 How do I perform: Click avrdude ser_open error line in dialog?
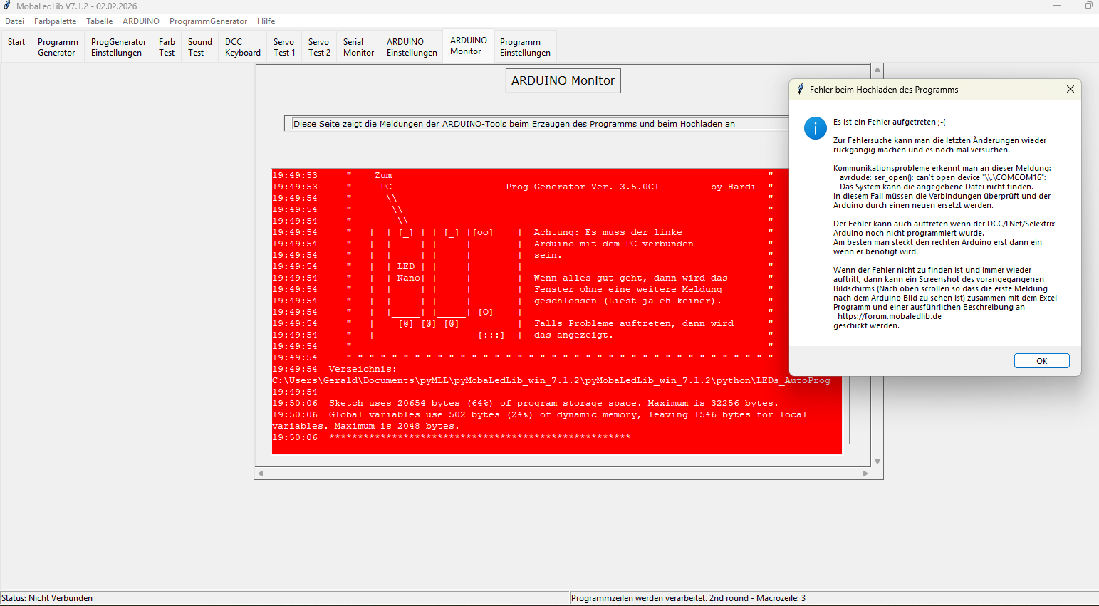point(942,177)
